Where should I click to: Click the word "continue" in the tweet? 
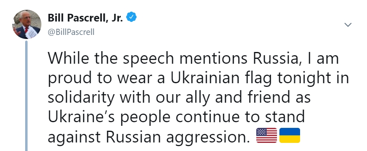click(x=208, y=116)
